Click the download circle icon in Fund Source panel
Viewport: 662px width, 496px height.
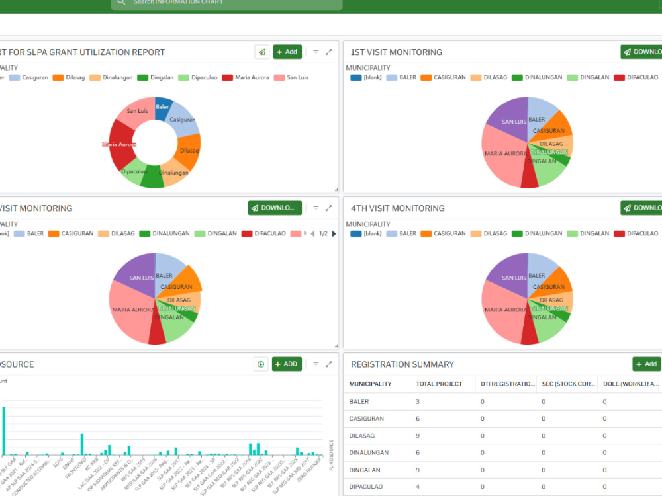[x=261, y=364]
